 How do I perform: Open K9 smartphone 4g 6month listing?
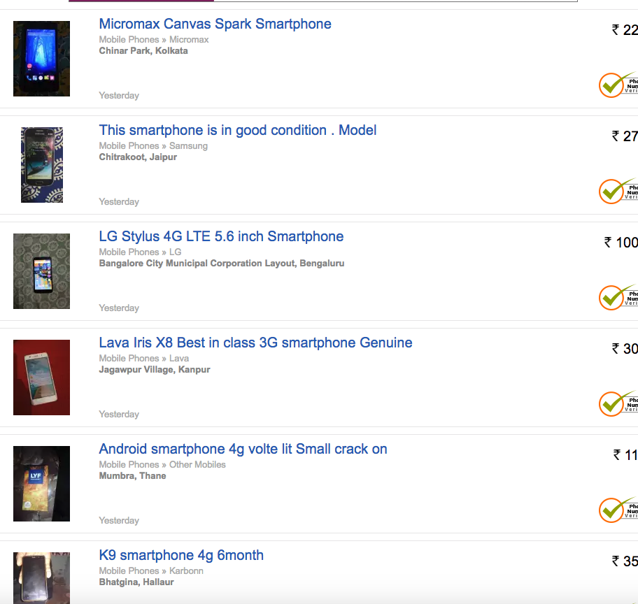[x=181, y=556]
